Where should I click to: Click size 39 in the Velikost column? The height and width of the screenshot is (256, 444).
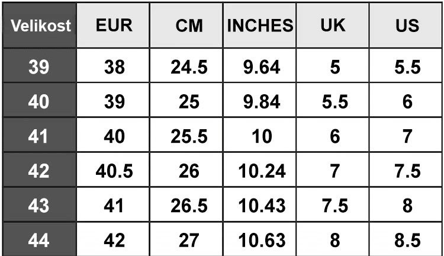tap(39, 67)
